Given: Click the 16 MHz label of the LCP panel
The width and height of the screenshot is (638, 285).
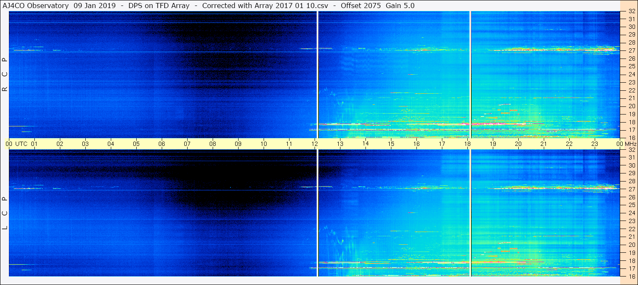Looking at the screenshot, I should (631, 276).
